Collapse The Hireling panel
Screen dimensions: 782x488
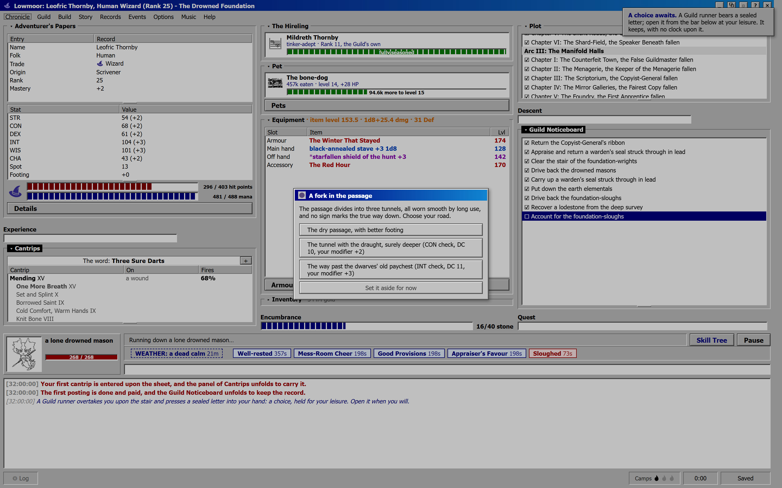(269, 26)
